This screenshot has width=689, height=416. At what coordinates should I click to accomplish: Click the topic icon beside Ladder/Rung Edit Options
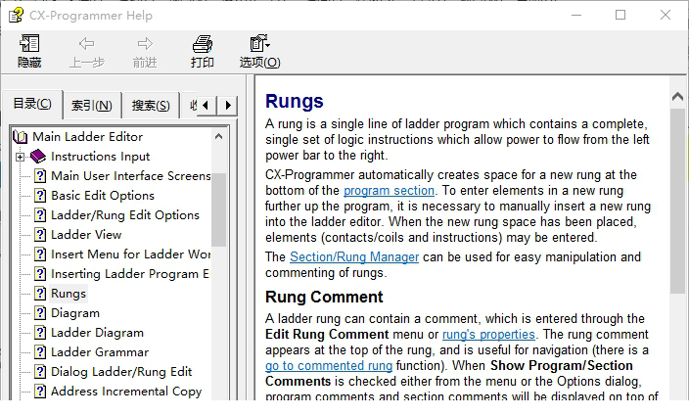coord(40,214)
